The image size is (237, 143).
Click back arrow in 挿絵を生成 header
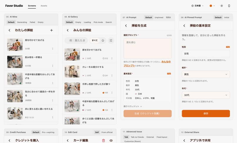126,26
